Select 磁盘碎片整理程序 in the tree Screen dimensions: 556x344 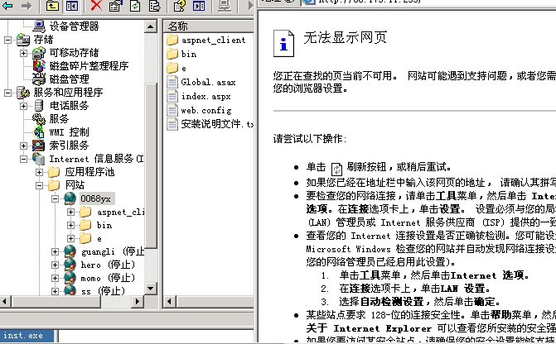(x=91, y=66)
